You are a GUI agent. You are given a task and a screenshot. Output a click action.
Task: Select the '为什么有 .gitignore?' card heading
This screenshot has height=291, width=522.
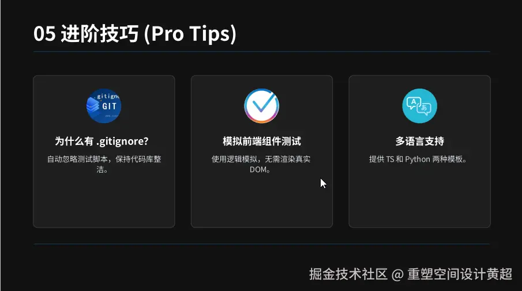coord(102,141)
